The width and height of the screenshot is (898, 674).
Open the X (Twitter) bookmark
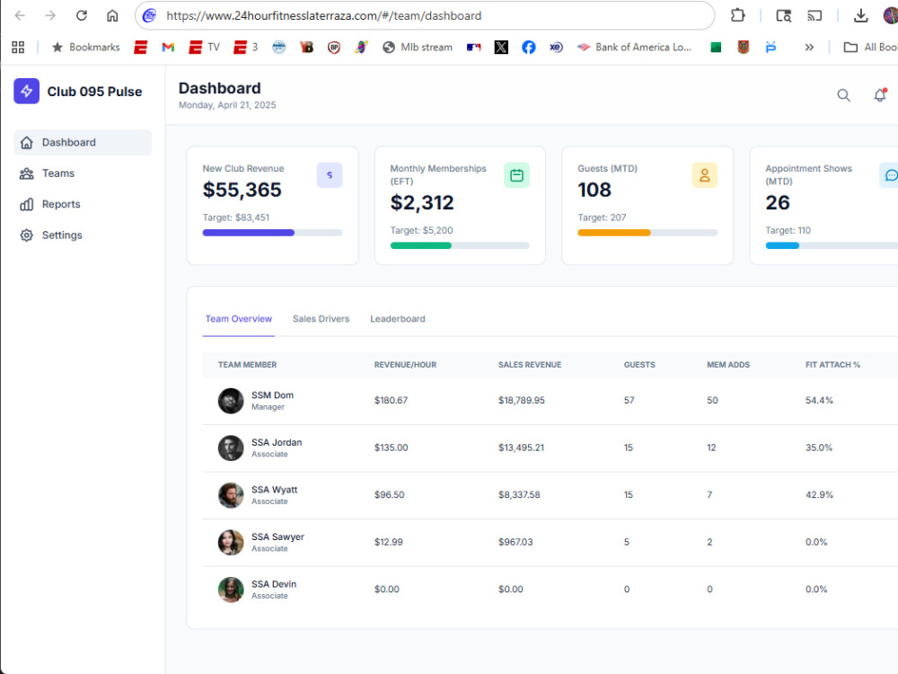pyautogui.click(x=501, y=47)
